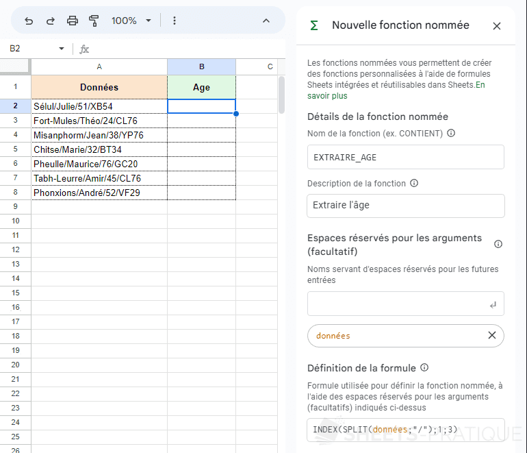The image size is (527, 453).
Task: Select cell 'Tabh-Leurre/Amir/45/CL76'
Action: pos(99,178)
